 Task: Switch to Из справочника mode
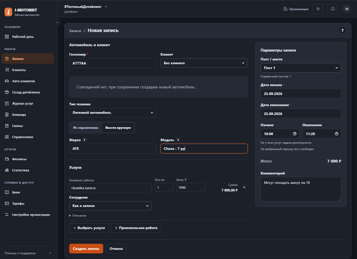(86, 128)
